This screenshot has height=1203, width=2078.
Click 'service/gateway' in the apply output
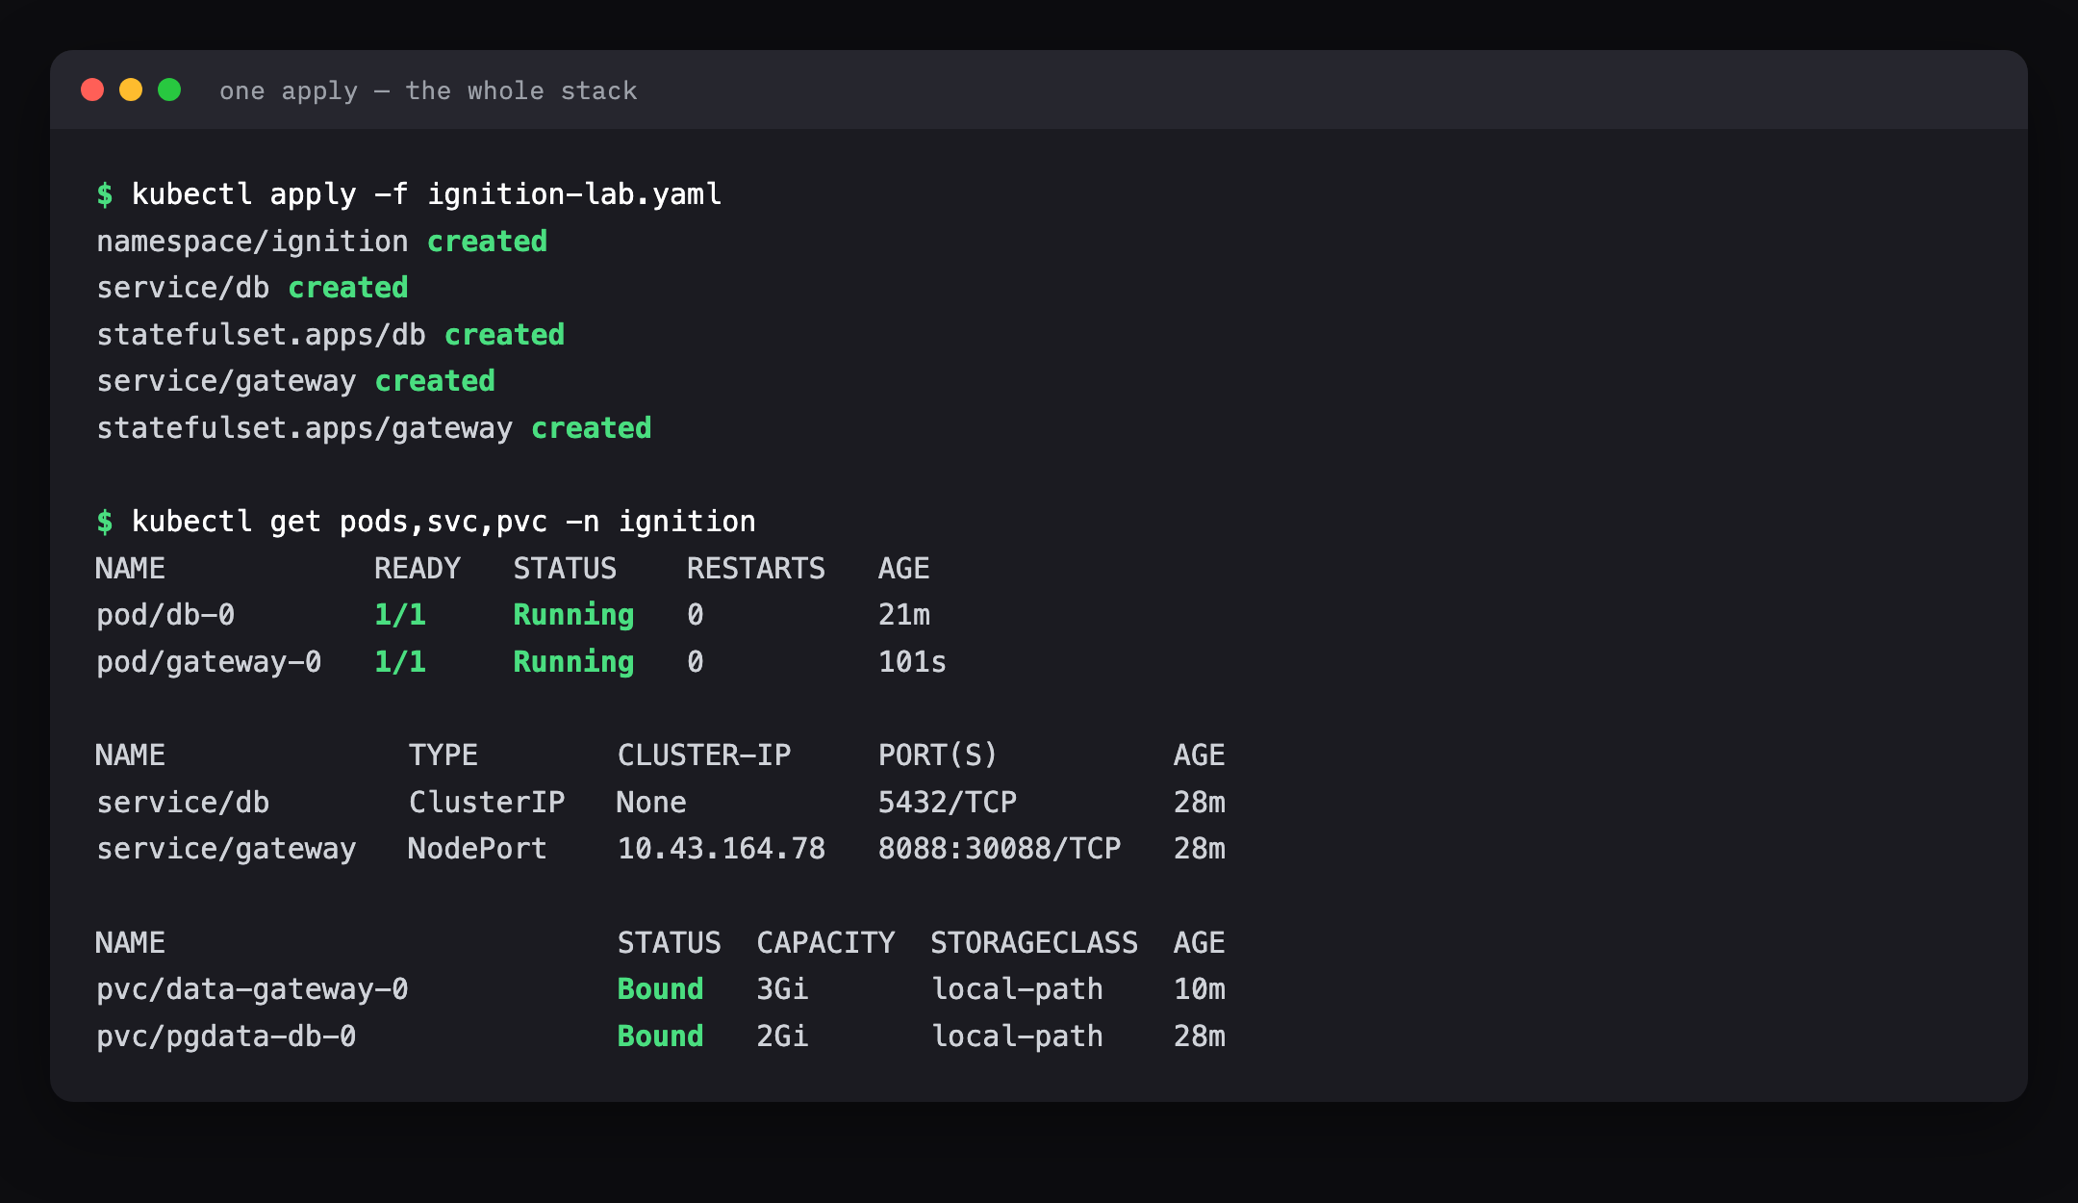[x=226, y=381]
